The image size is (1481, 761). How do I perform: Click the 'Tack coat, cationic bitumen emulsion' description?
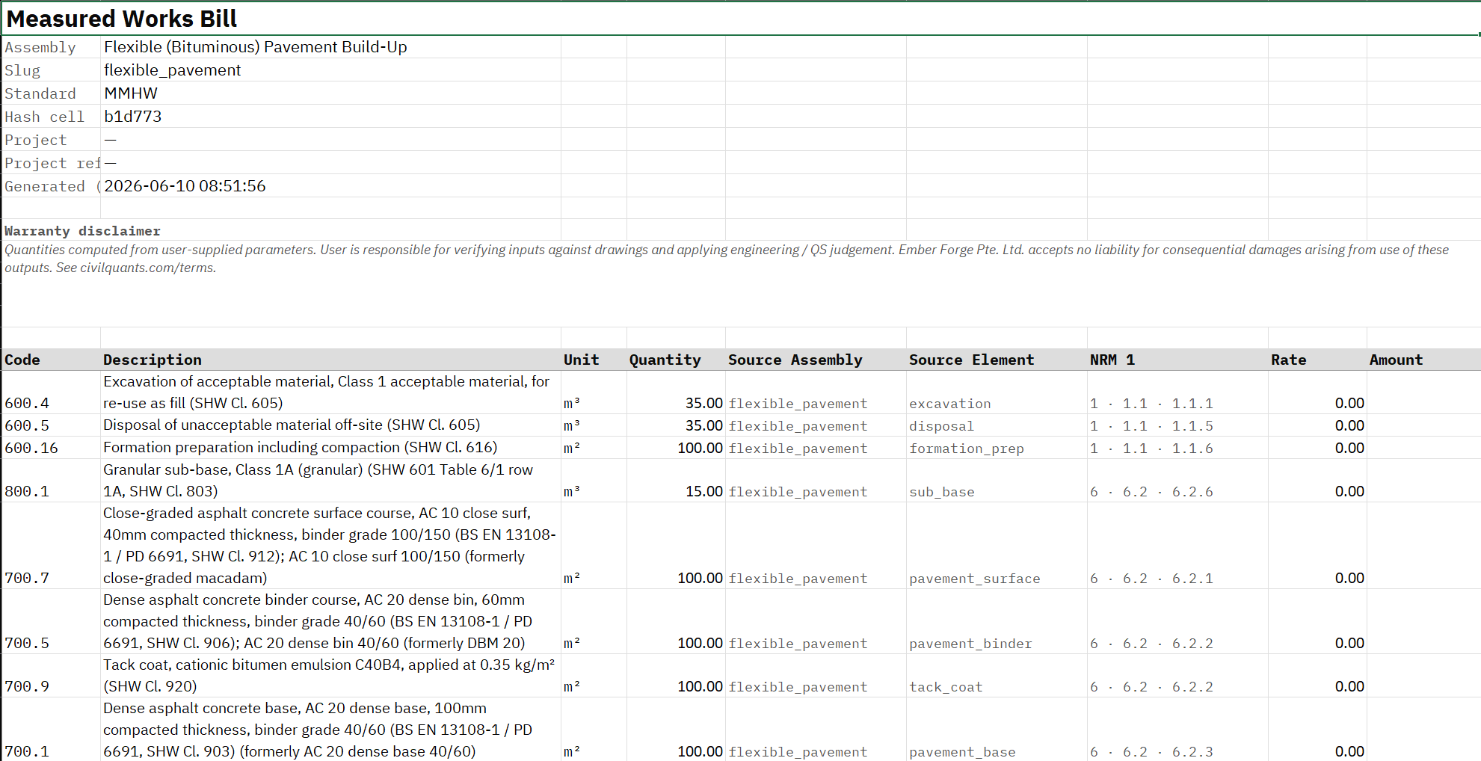[x=329, y=676]
